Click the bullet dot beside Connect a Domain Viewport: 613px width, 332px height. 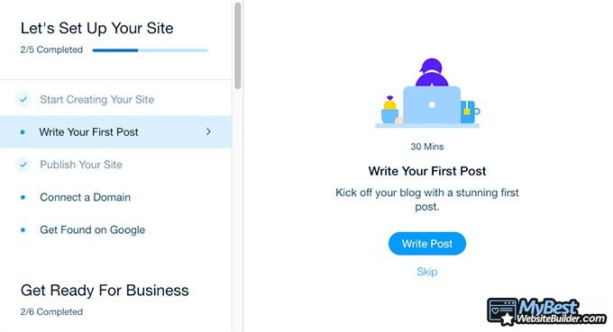pyautogui.click(x=23, y=197)
